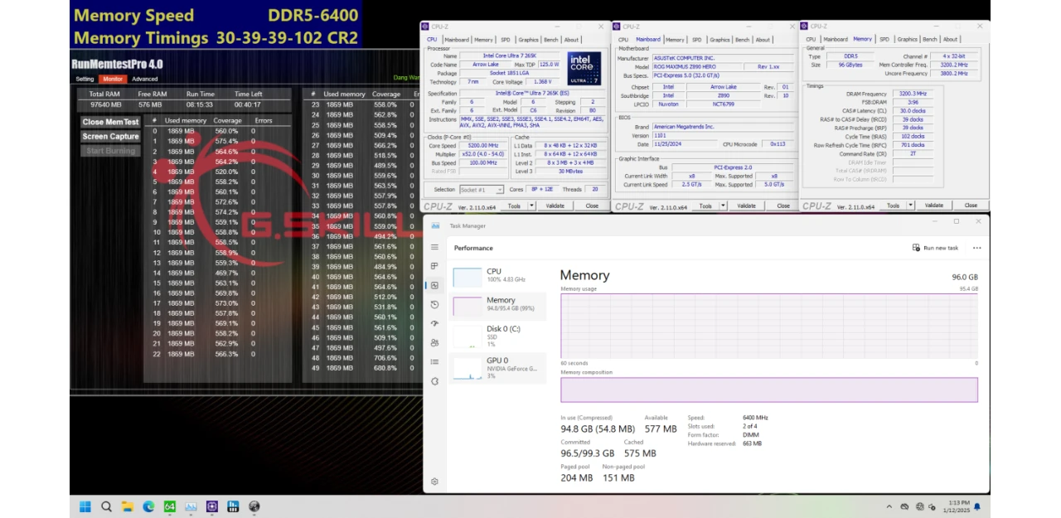Select the Memory performance entry in sidebar
The image size is (1061, 518).
497,306
